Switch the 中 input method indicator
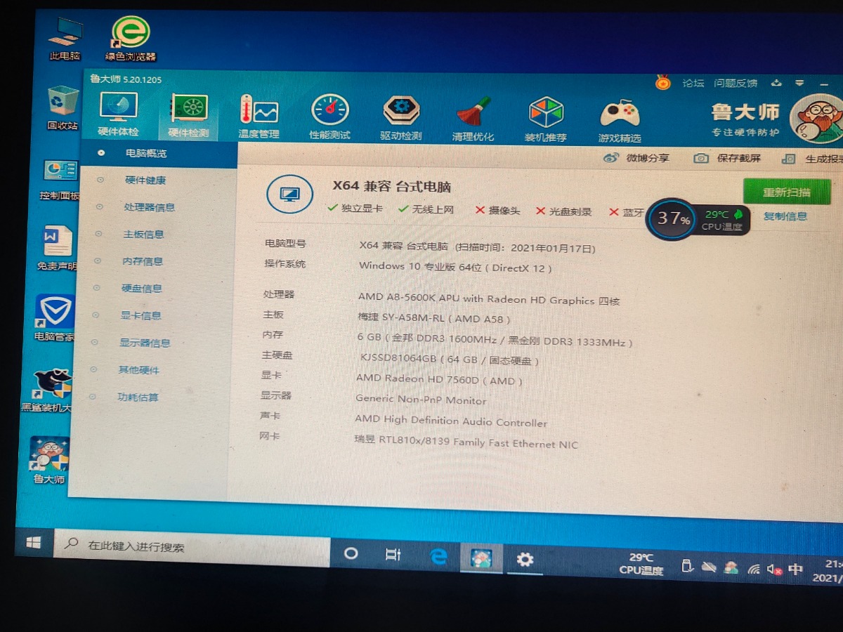 (795, 569)
